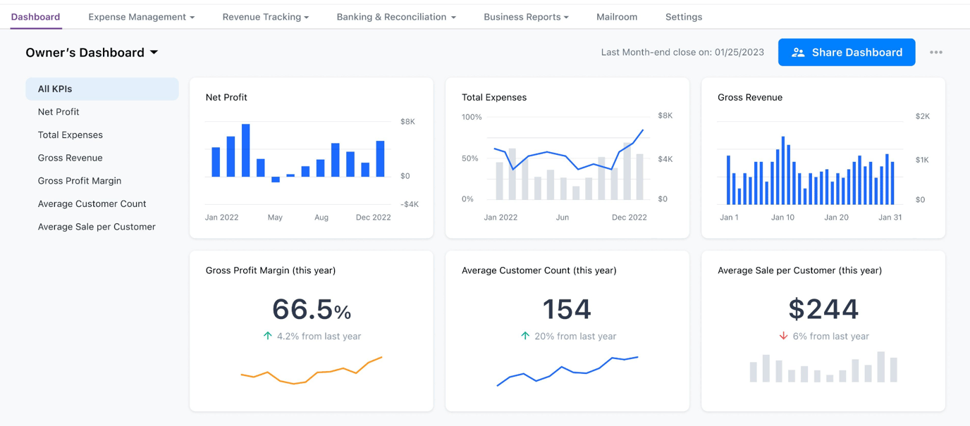Expand the Expense Management dropdown
970x426 pixels.
[141, 16]
